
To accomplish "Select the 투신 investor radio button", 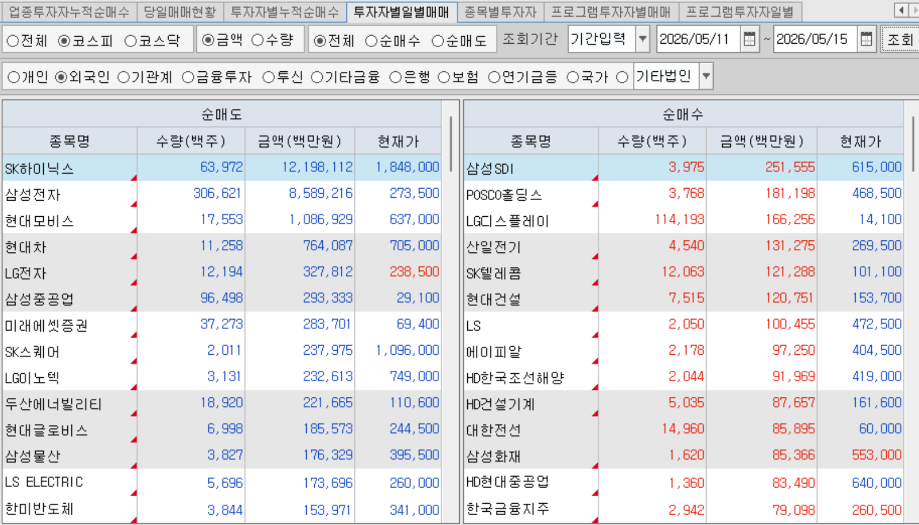I will [x=269, y=77].
